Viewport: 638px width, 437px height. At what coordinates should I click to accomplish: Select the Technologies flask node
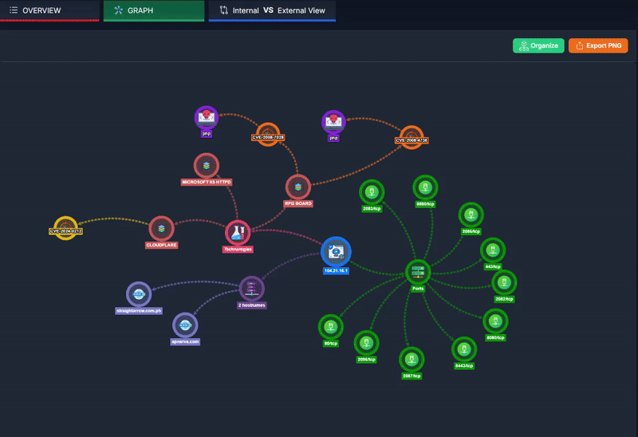point(238,233)
